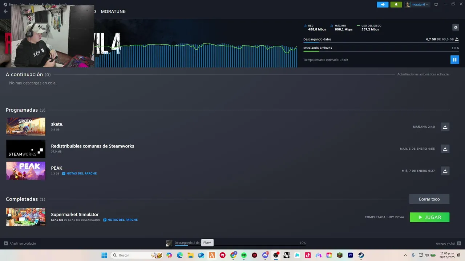The height and width of the screenshot is (261, 465).
Task: Open Supermarket Simulator patch notes
Action: (x=120, y=220)
